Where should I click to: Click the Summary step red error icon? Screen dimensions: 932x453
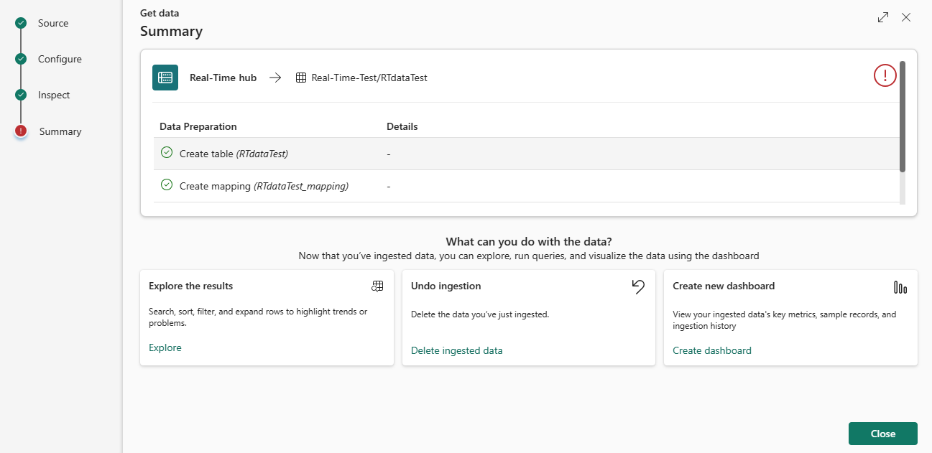(21, 131)
